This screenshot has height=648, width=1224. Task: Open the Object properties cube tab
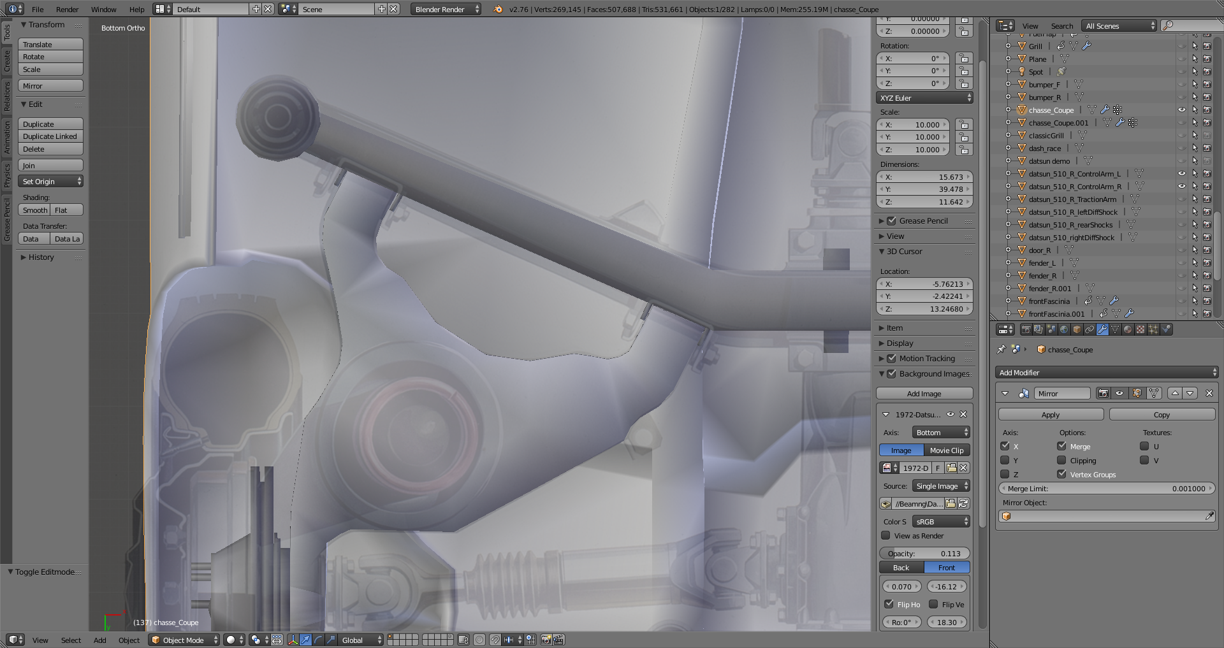tap(1077, 329)
